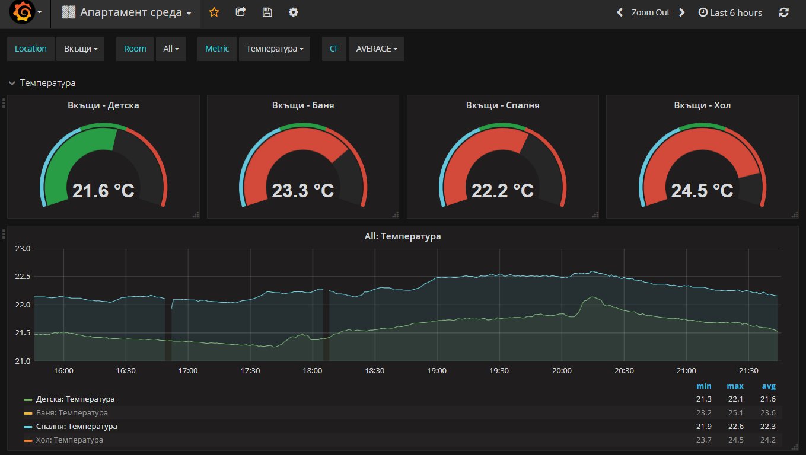Open the Вкъщи - Хол panel title menu
The height and width of the screenshot is (455, 806).
(703, 105)
